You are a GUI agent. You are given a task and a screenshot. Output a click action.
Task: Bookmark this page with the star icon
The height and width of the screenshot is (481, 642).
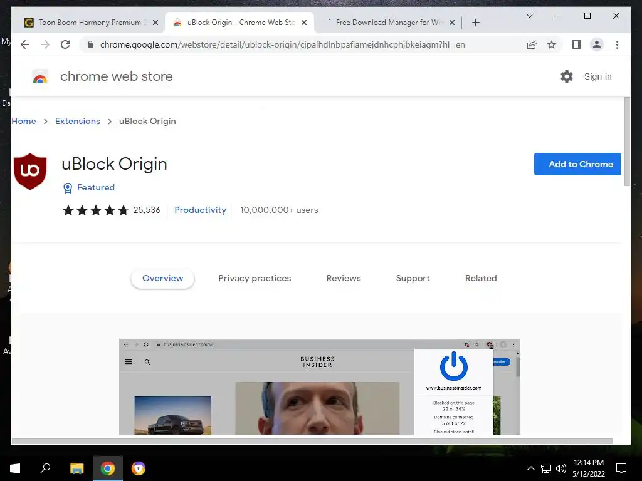click(x=552, y=44)
